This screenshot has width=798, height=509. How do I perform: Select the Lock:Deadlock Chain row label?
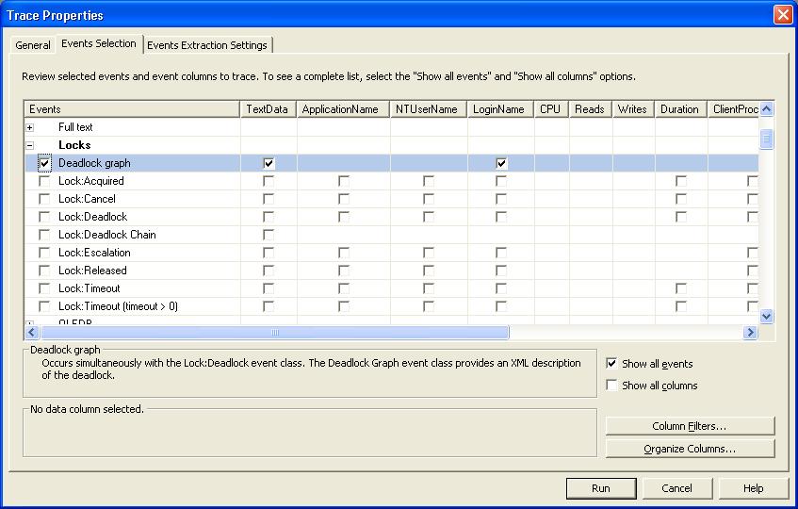pyautogui.click(x=107, y=235)
